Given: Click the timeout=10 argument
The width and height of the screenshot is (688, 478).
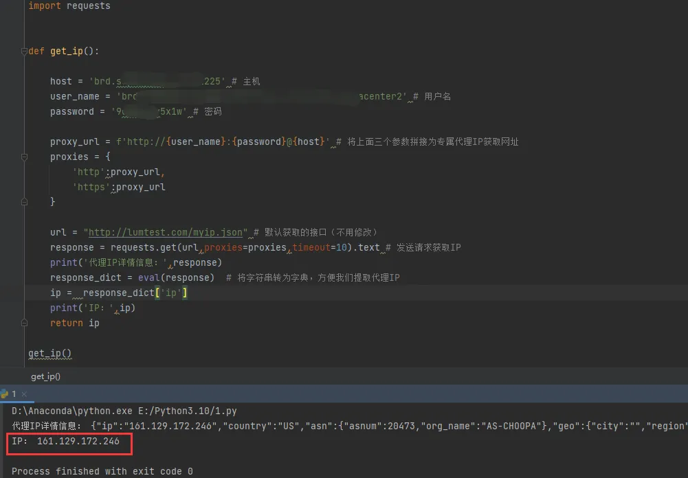Looking at the screenshot, I should pos(320,248).
